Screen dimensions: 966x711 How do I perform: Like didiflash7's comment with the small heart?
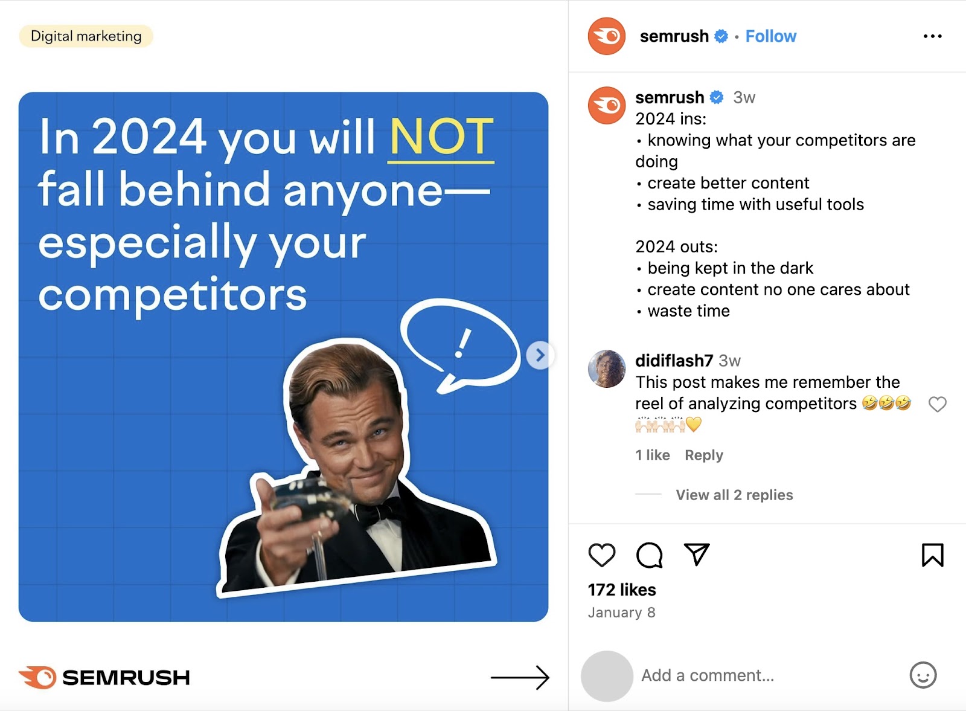pos(936,404)
